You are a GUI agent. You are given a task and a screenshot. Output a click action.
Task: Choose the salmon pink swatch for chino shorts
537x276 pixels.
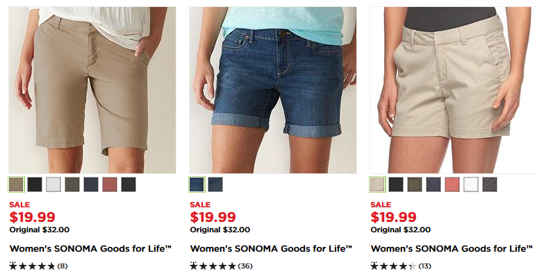point(452,184)
